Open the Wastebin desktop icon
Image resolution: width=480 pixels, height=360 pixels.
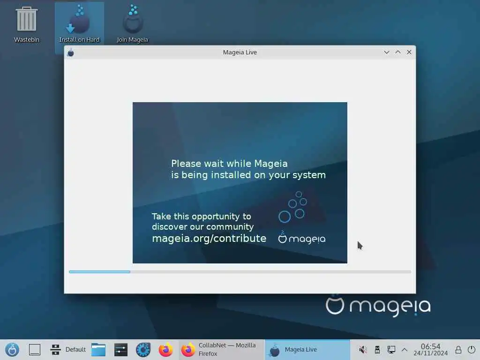[27, 25]
